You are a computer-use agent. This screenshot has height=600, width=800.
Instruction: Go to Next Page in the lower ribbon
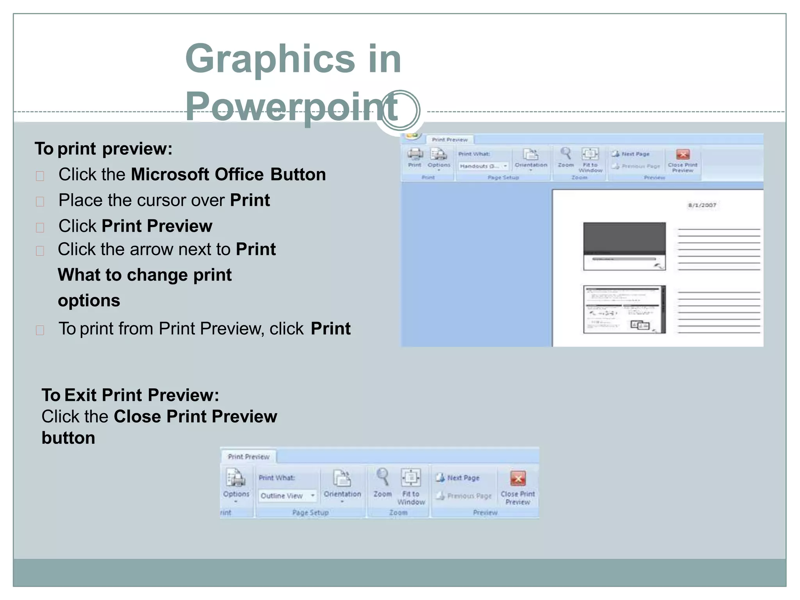pos(457,478)
